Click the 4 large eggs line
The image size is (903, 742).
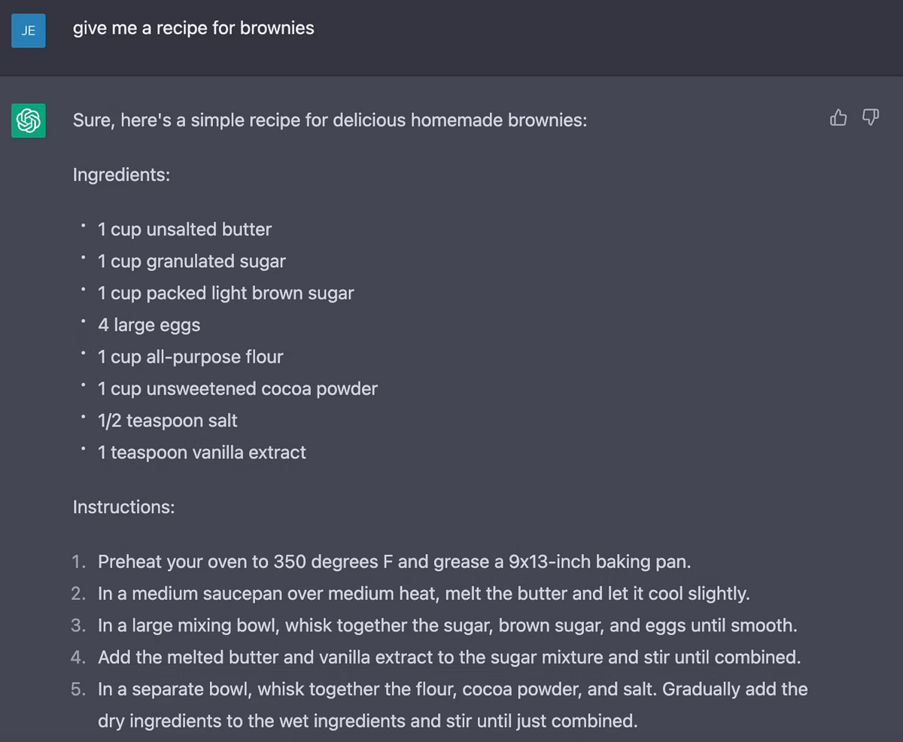click(149, 325)
